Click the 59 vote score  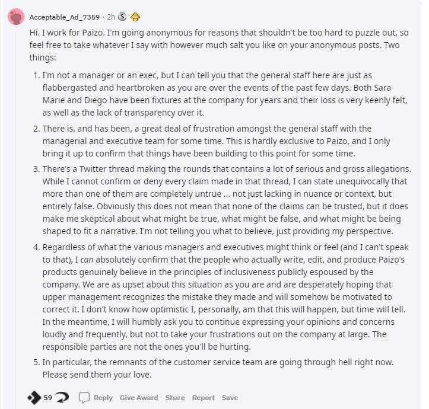48,398
